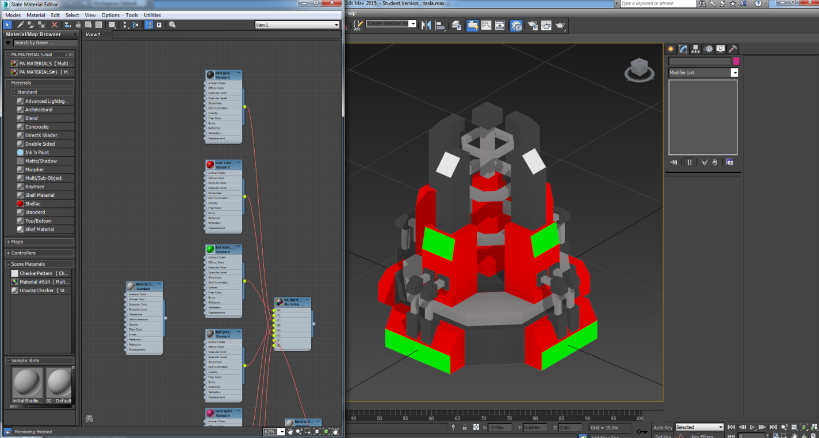Collapse the PA MATERIALS Multi/Sub node

point(308,300)
